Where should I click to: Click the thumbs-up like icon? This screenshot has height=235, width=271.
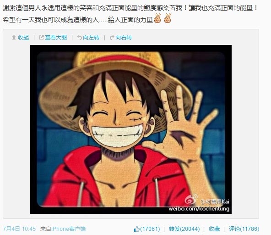tap(136, 229)
